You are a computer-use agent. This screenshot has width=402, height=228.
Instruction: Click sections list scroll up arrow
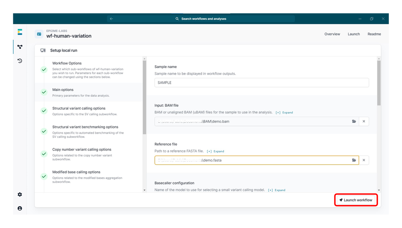click(144, 59)
